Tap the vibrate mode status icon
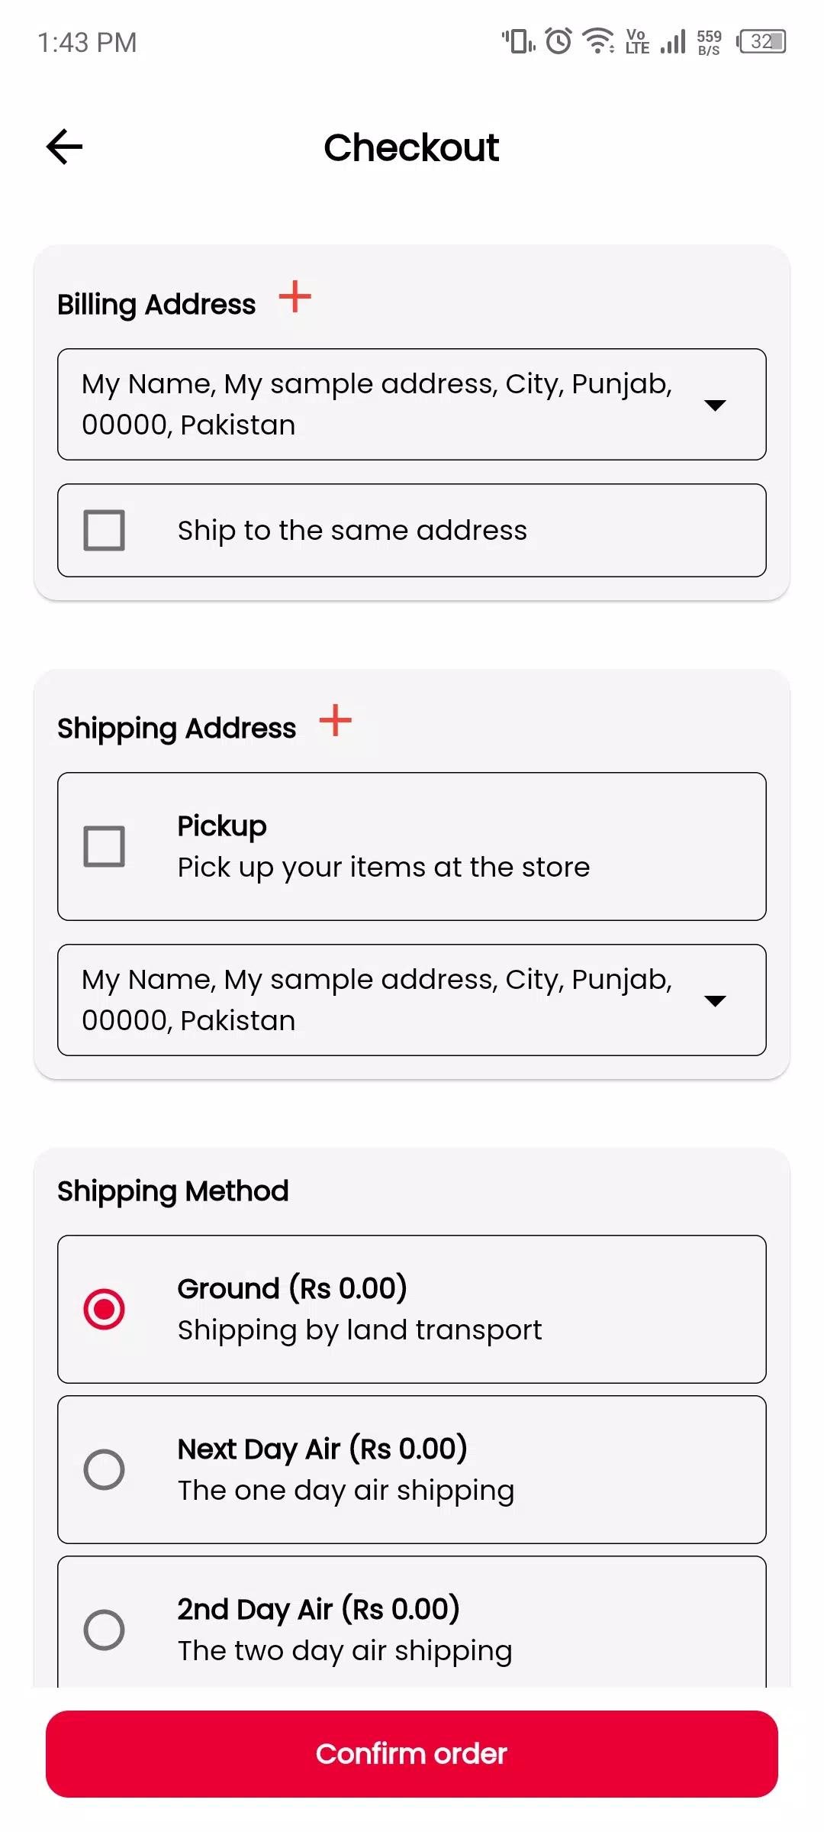Image resolution: width=824 pixels, height=1832 pixels. pyautogui.click(x=519, y=41)
